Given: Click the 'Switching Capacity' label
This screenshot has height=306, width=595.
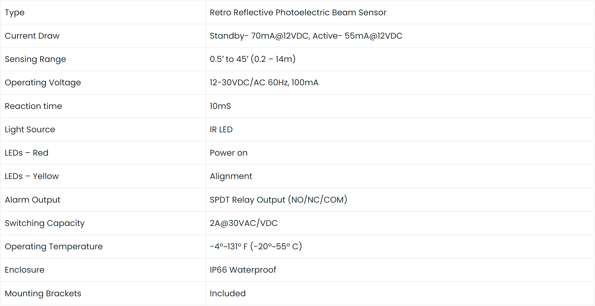Looking at the screenshot, I should coord(44,223).
